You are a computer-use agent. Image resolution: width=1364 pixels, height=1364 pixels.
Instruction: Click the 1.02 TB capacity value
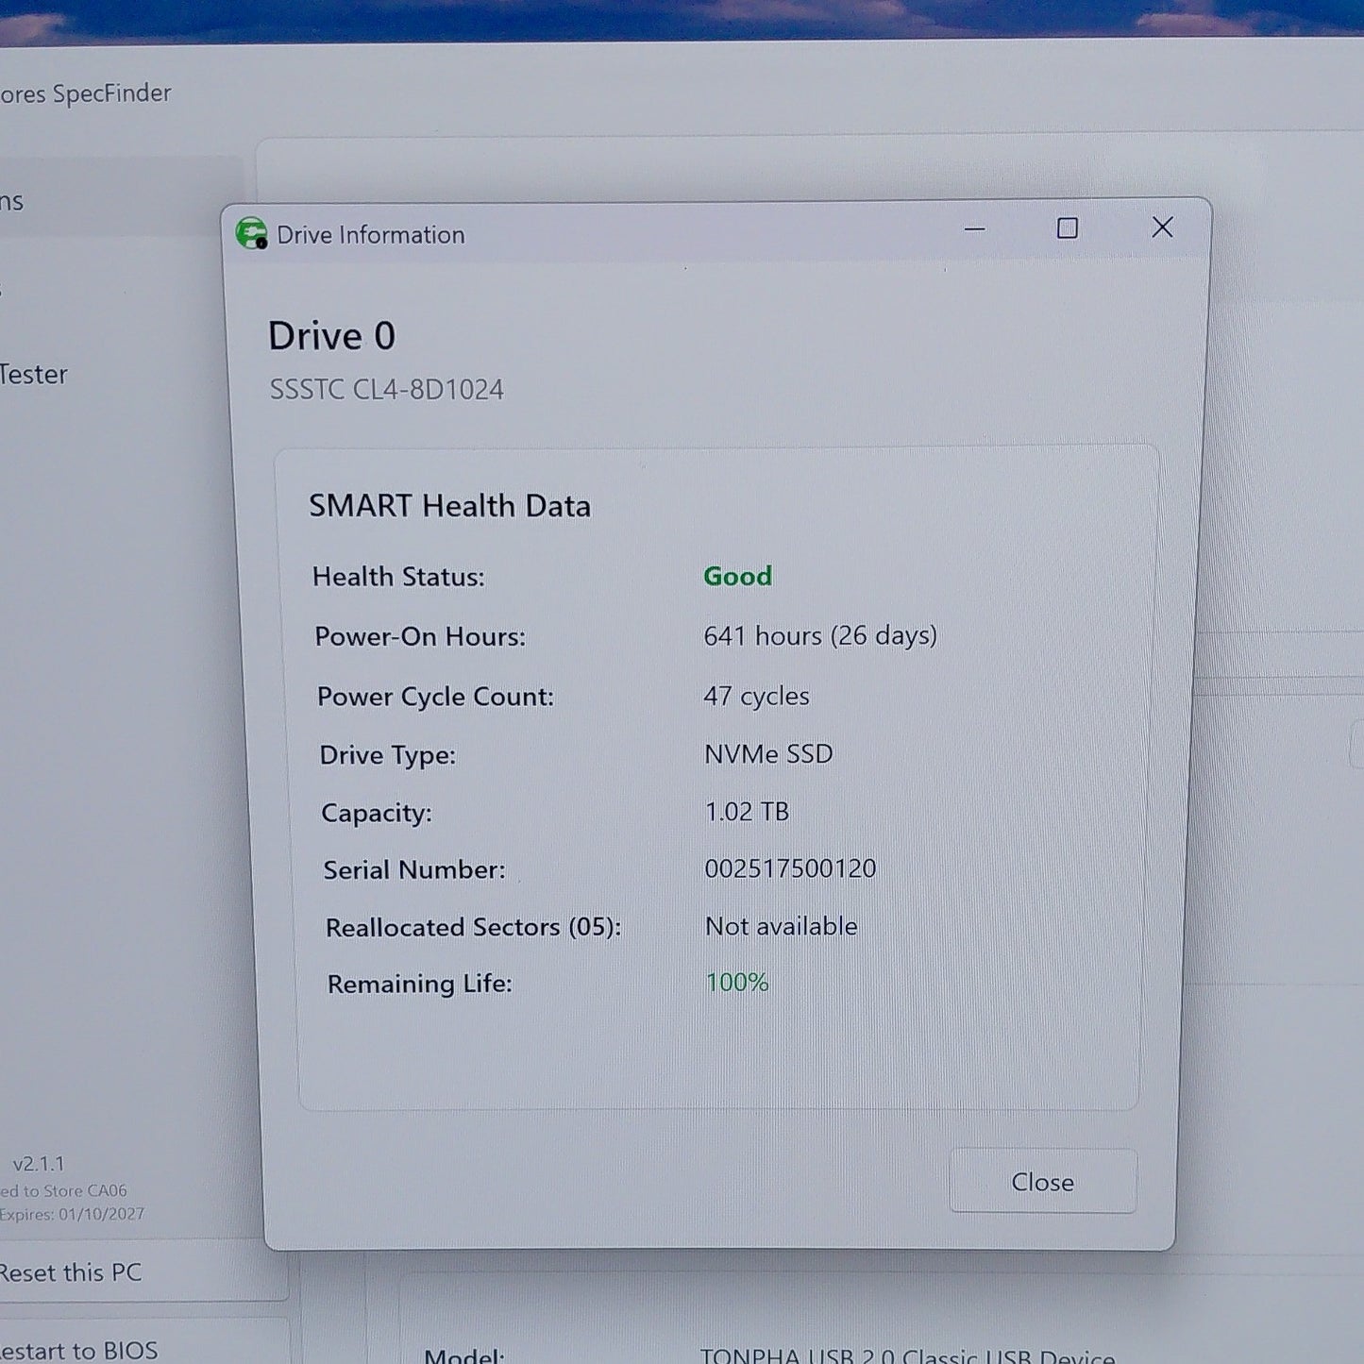[x=747, y=811]
